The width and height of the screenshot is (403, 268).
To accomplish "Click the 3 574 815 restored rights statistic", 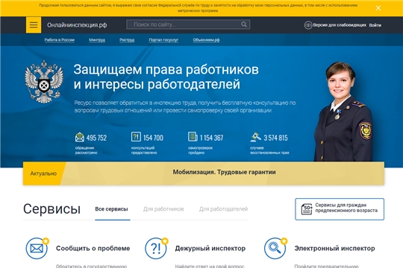I will point(275,138).
